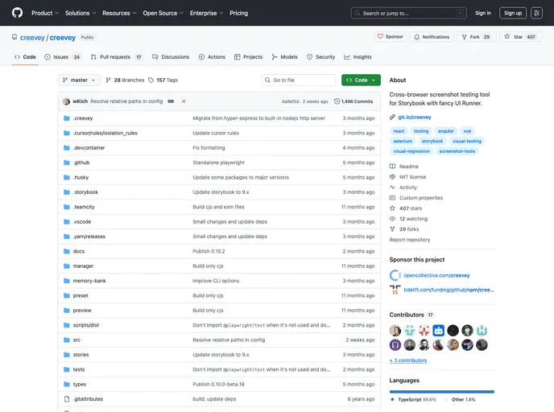The image size is (554, 412).
Task: Open Custom properties link
Action: tap(421, 198)
